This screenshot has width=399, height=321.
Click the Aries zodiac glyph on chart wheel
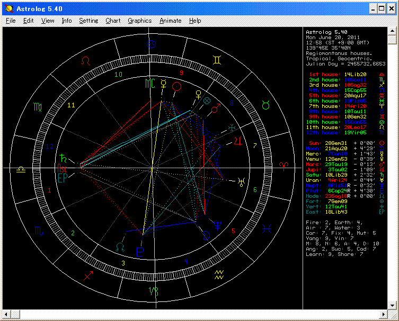point(285,167)
